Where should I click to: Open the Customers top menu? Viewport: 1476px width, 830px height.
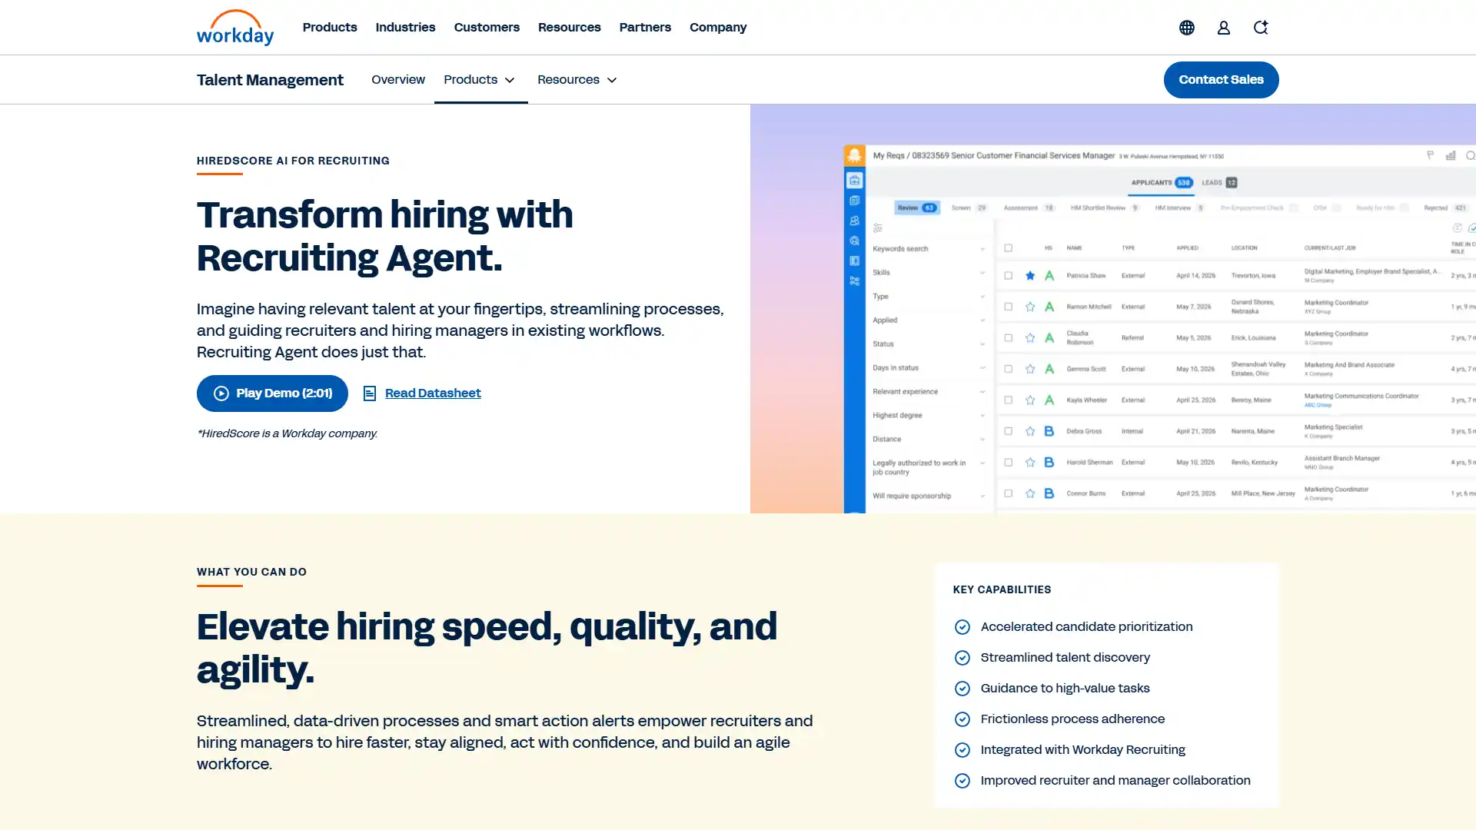pyautogui.click(x=487, y=28)
